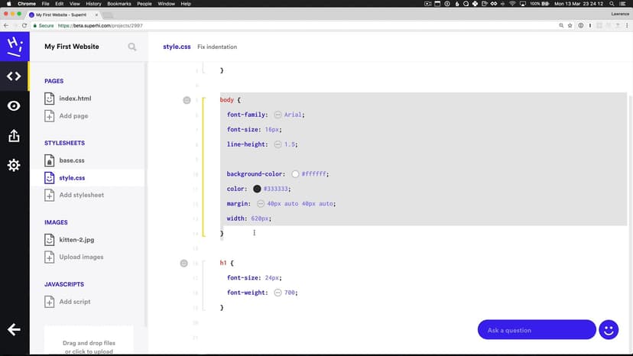Collapse the h1 rule using gutter toggle

click(183, 263)
